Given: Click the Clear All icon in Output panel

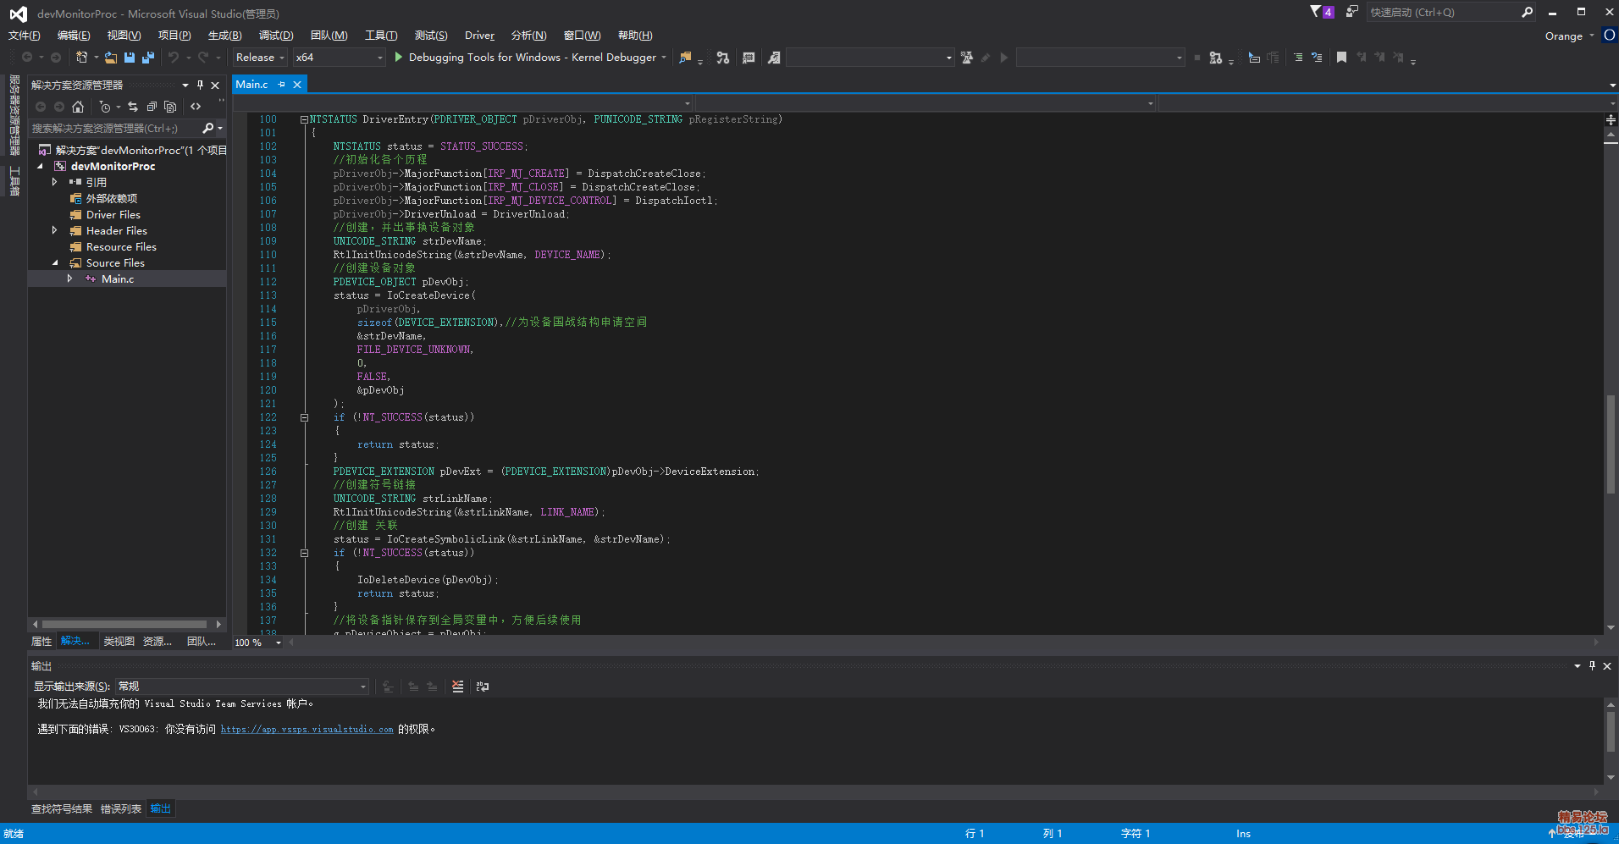Looking at the screenshot, I should click(458, 687).
